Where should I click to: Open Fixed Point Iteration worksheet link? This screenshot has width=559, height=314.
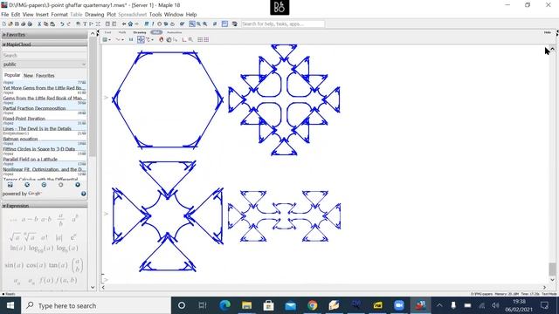(x=24, y=119)
